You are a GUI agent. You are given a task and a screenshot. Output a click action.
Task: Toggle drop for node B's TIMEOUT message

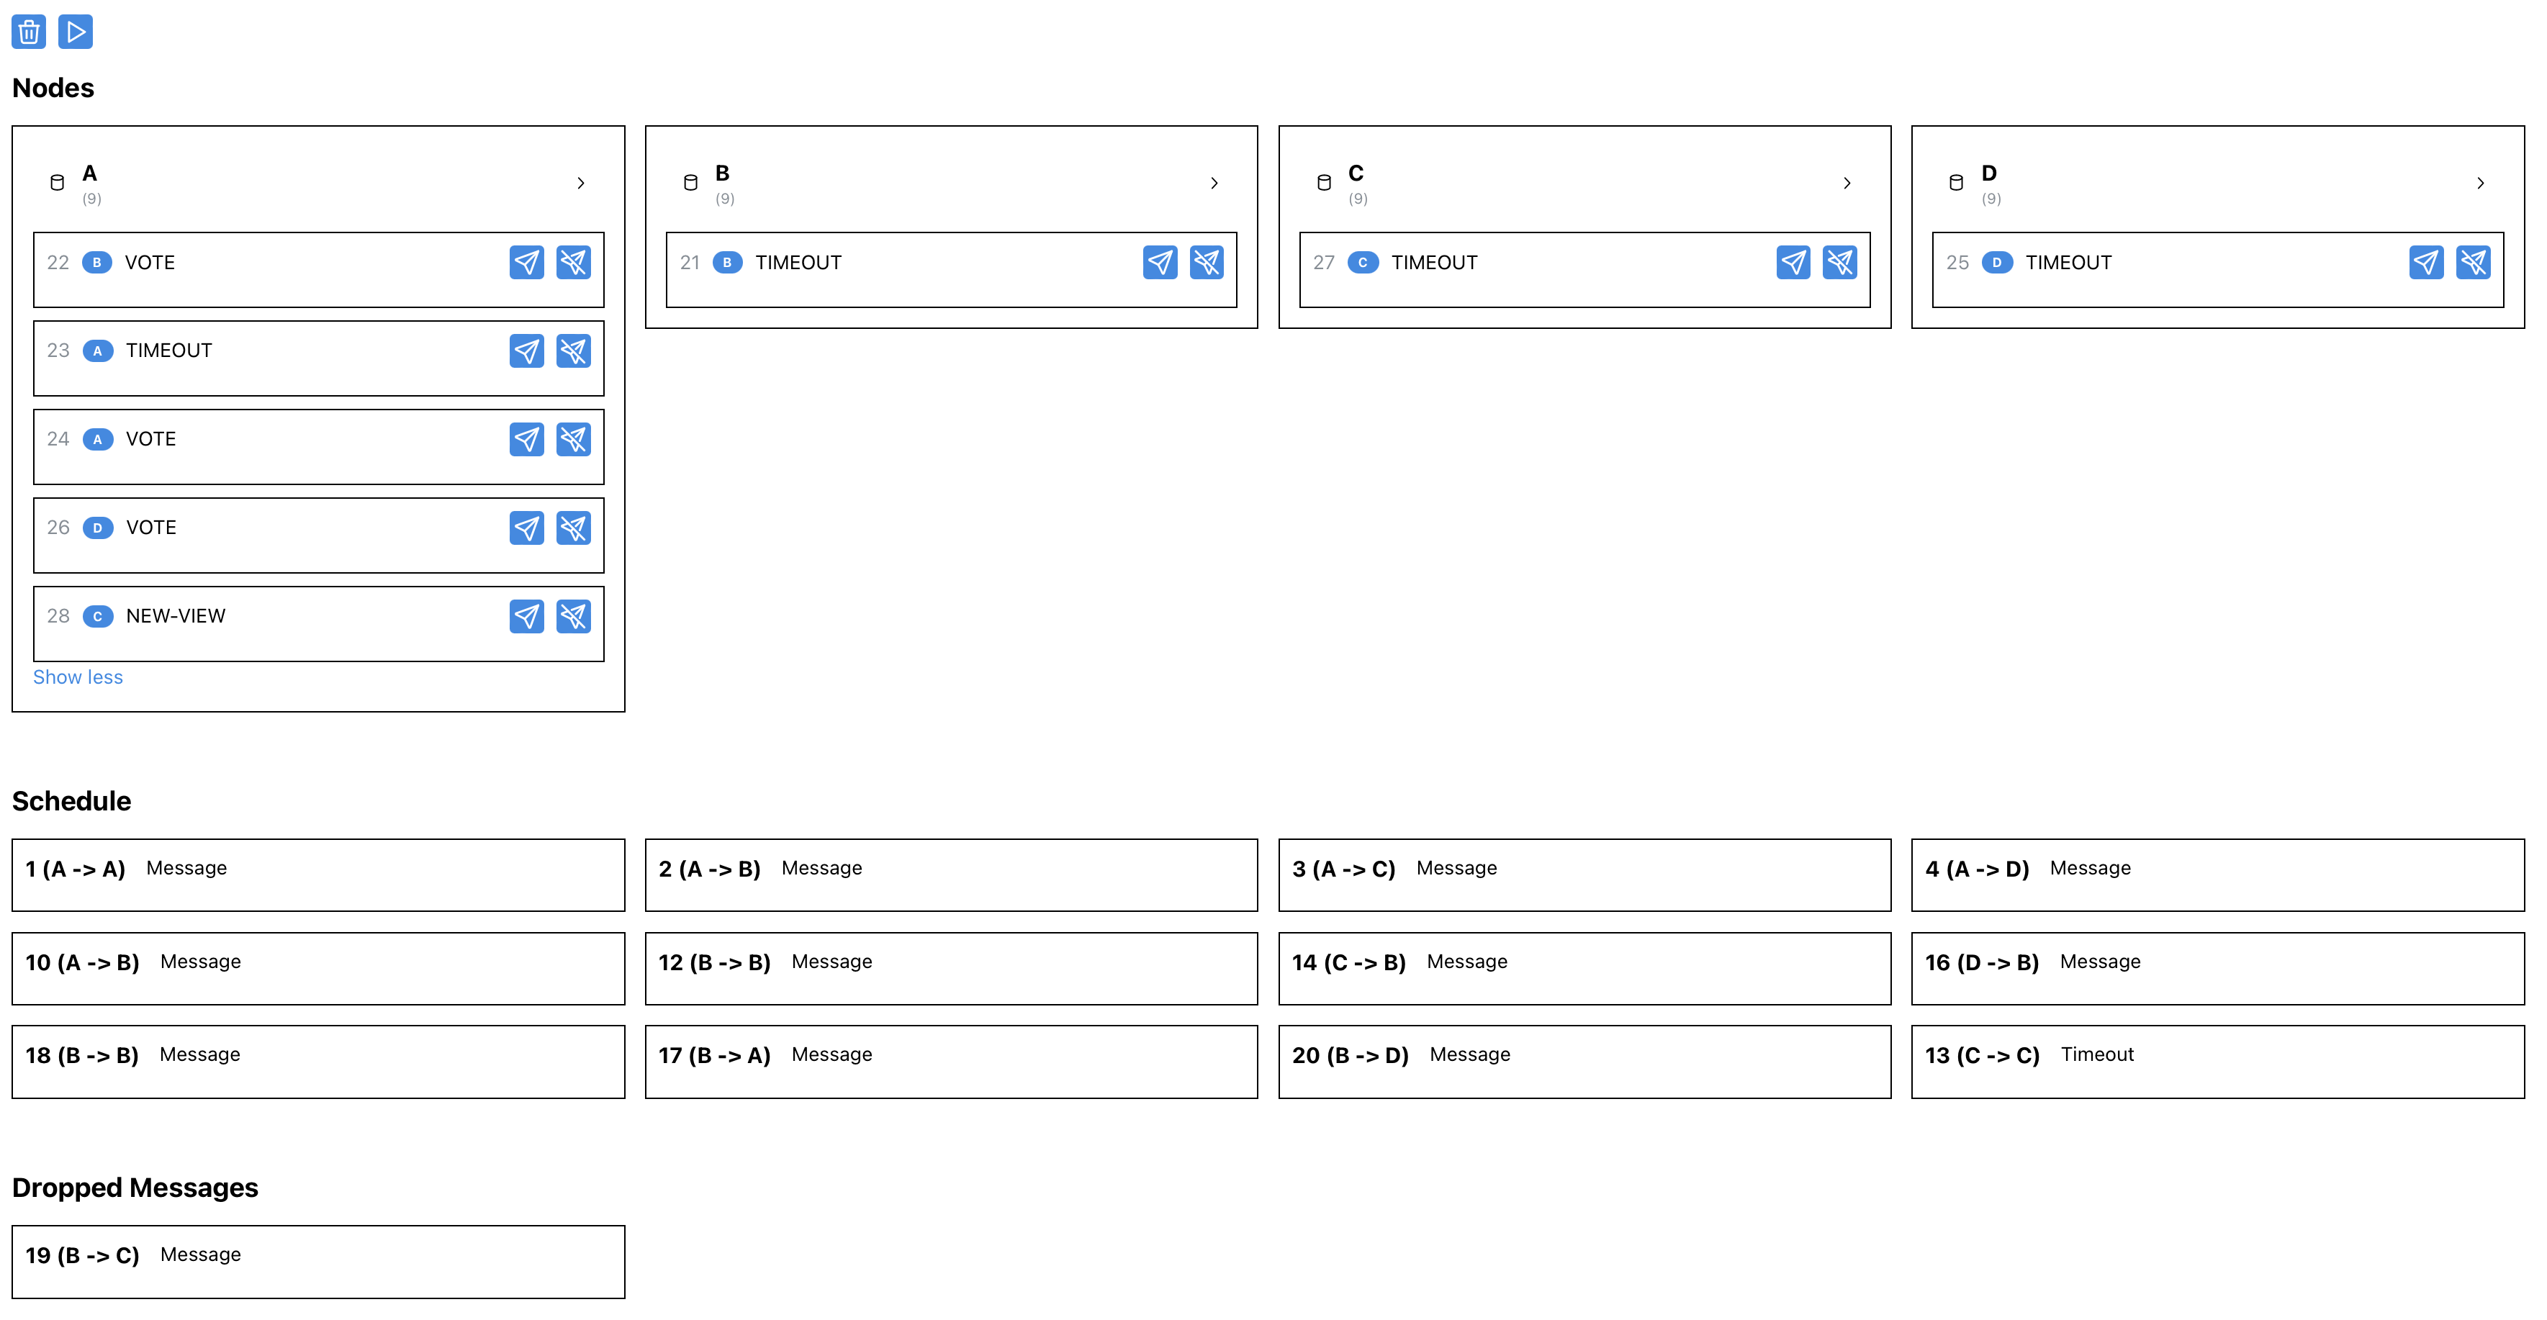[x=1207, y=263]
